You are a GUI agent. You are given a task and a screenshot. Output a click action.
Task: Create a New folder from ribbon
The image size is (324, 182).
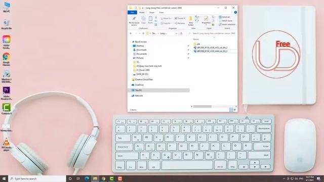191,21
